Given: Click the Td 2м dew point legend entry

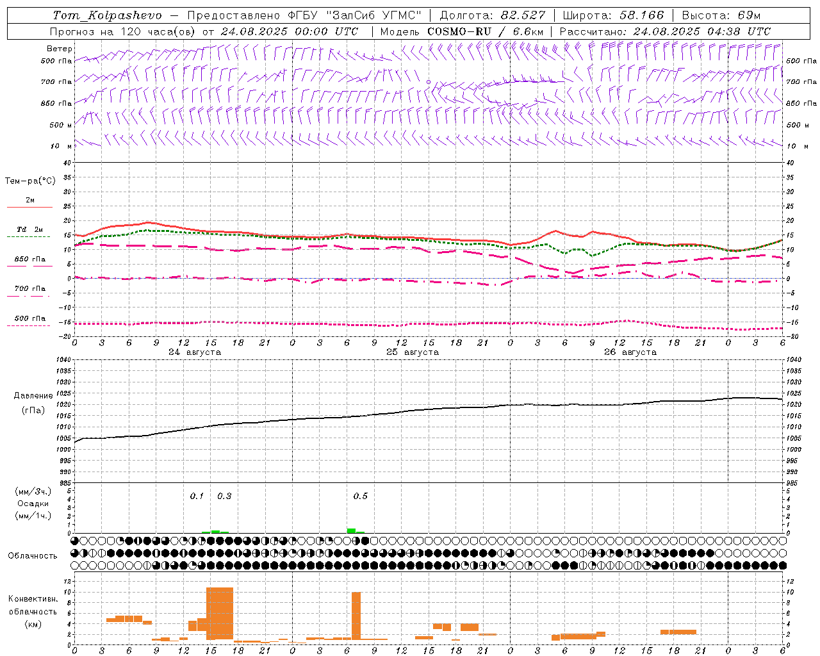Looking at the screenshot, I should pos(30,229).
